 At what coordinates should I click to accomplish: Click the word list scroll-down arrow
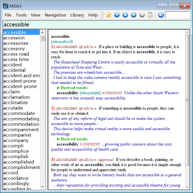[43, 187]
